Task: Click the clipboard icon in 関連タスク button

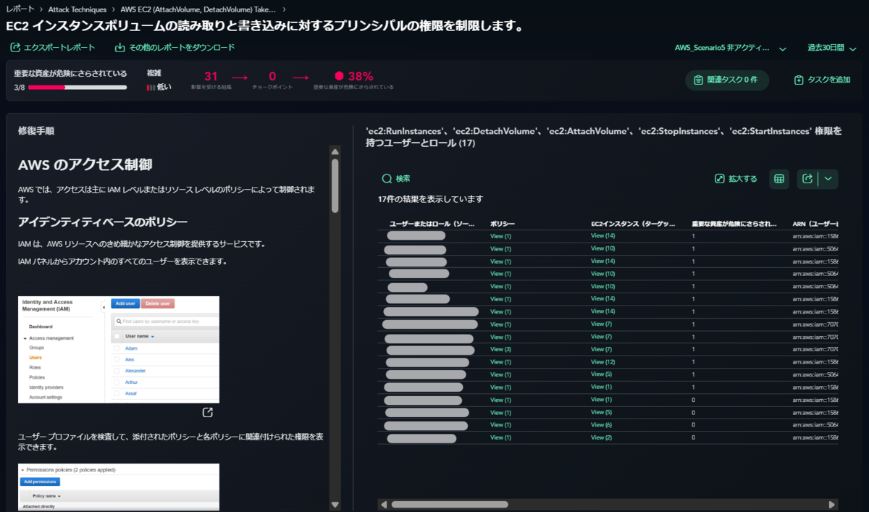Action: click(698, 80)
